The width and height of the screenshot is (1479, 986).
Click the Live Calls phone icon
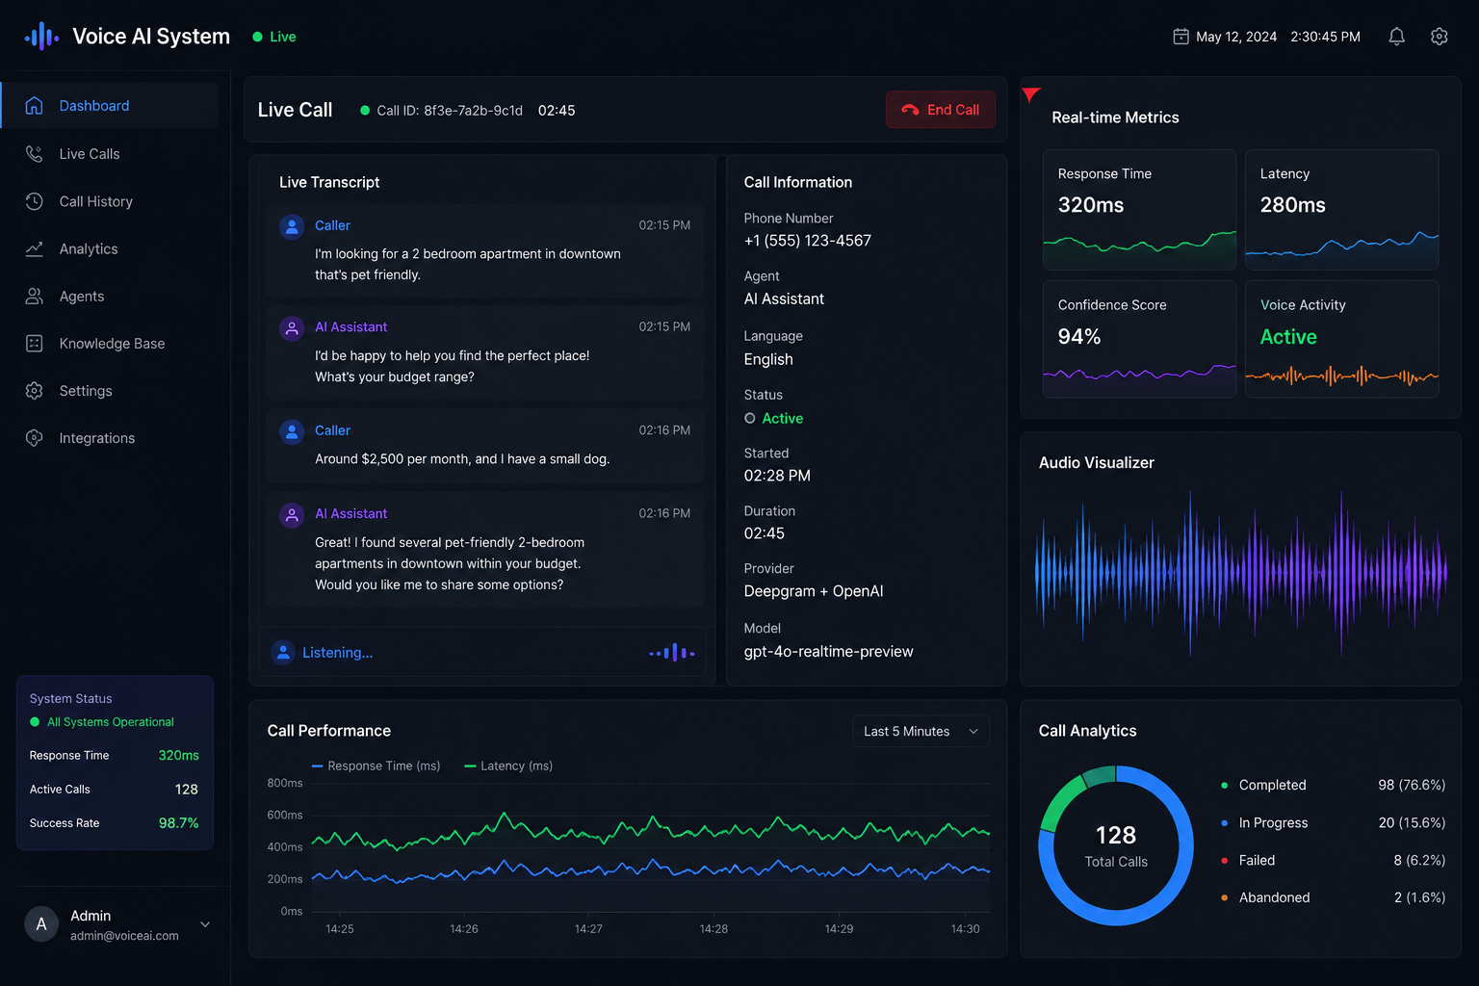click(x=34, y=153)
